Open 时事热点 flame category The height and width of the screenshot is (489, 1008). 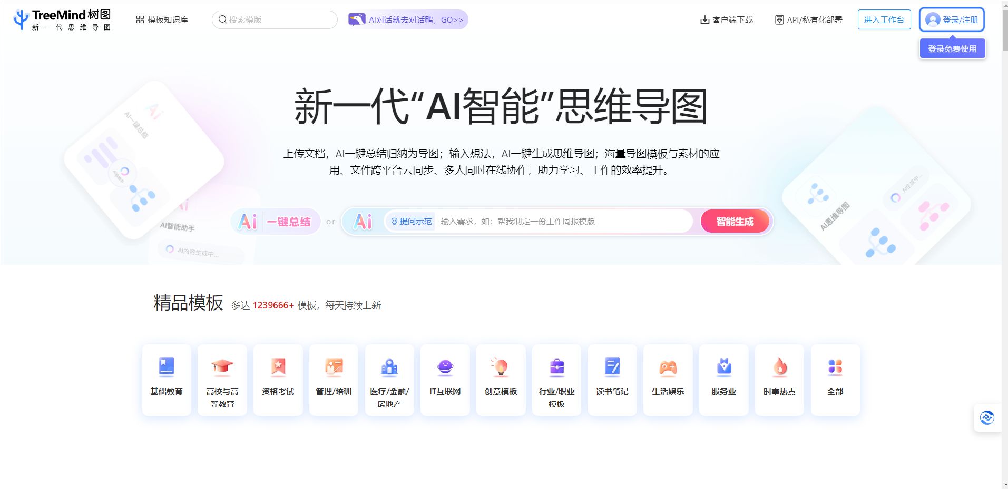click(x=779, y=380)
